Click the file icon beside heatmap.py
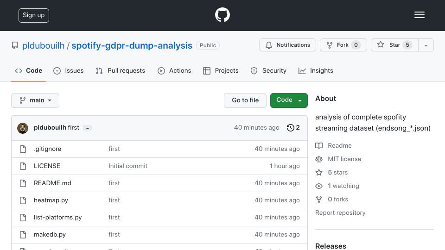 [23, 200]
